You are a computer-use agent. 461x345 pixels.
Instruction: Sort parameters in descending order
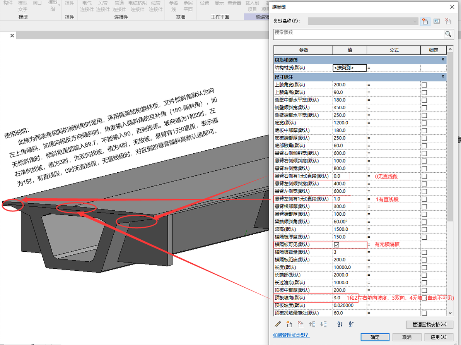pos(352,324)
